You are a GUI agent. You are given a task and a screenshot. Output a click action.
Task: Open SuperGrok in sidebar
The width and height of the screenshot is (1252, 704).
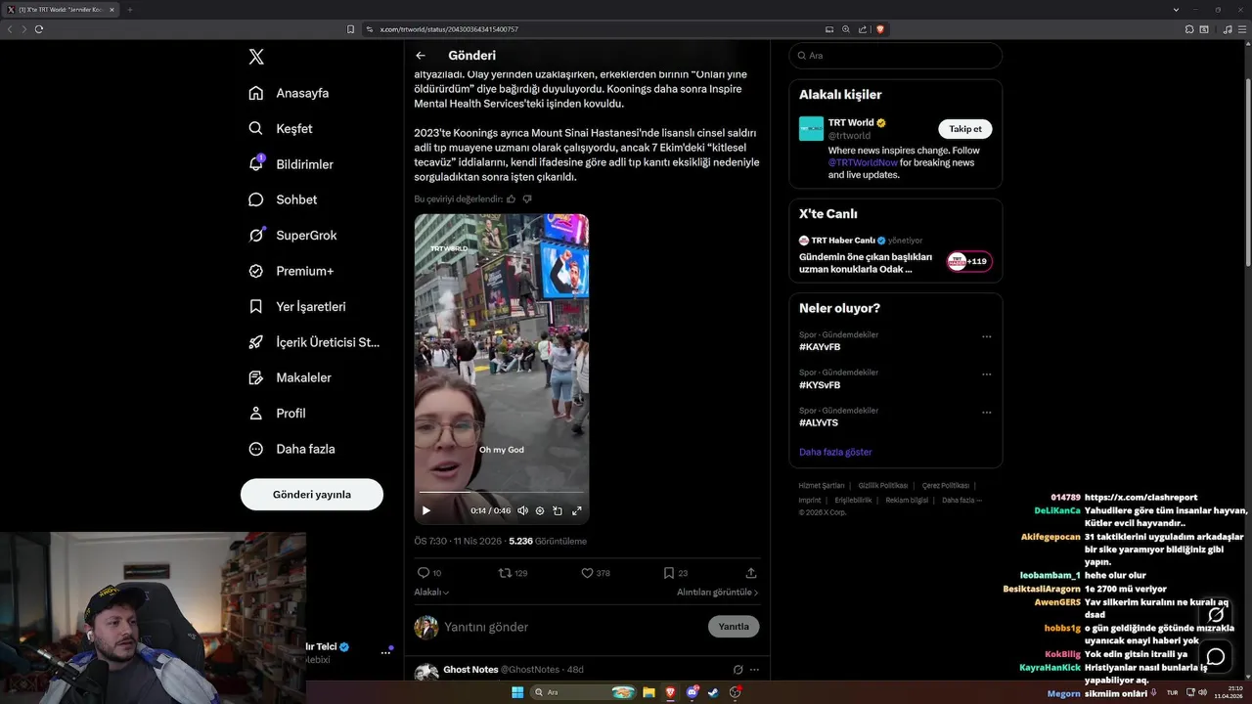292,236
